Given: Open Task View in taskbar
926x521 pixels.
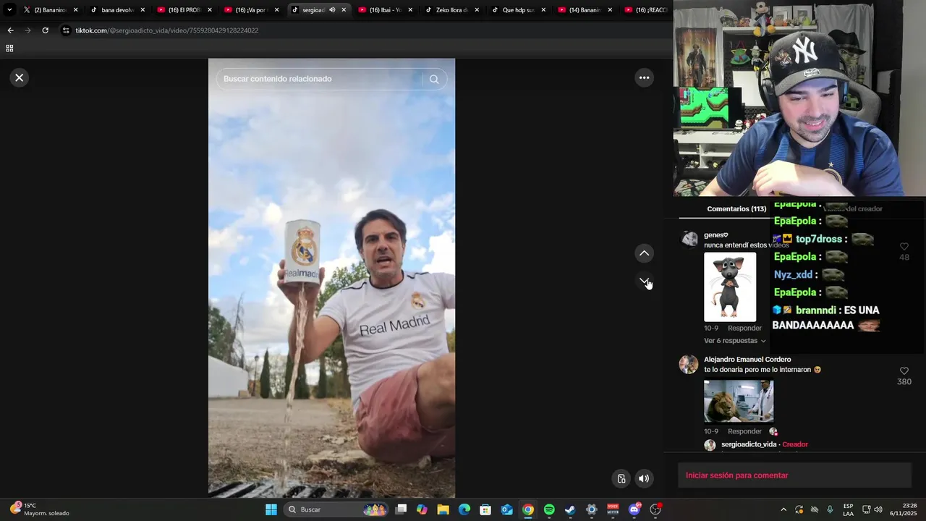Looking at the screenshot, I should click(x=401, y=509).
